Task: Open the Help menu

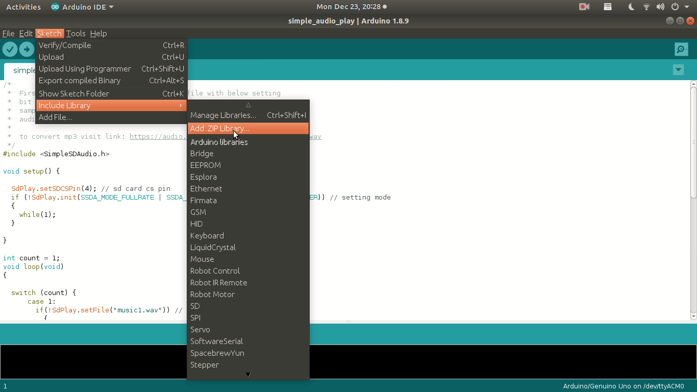Action: (98, 33)
